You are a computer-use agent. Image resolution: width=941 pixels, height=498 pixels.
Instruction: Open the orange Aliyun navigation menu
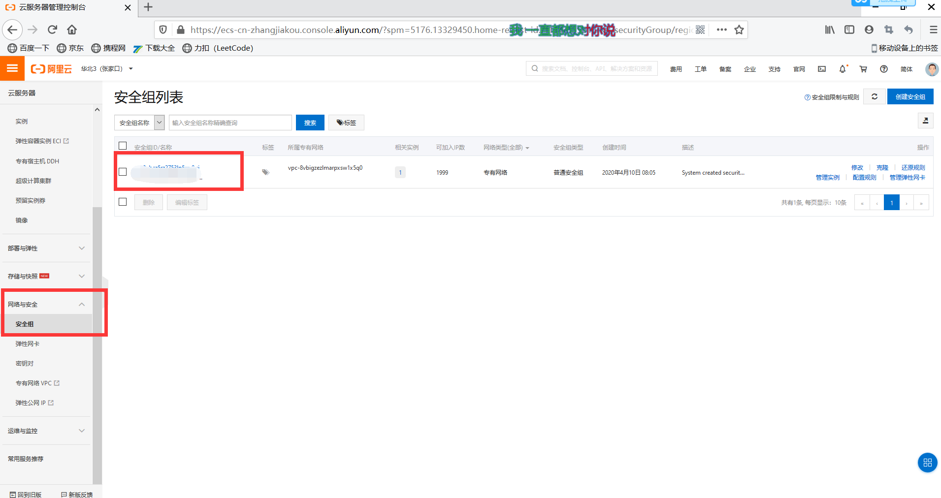coord(12,68)
